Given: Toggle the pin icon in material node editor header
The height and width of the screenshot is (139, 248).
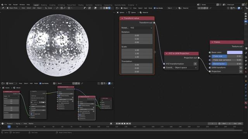Looking at the screenshot, I should tap(210, 8).
